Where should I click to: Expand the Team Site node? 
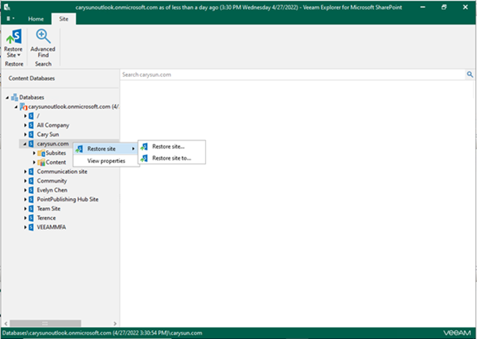25,209
